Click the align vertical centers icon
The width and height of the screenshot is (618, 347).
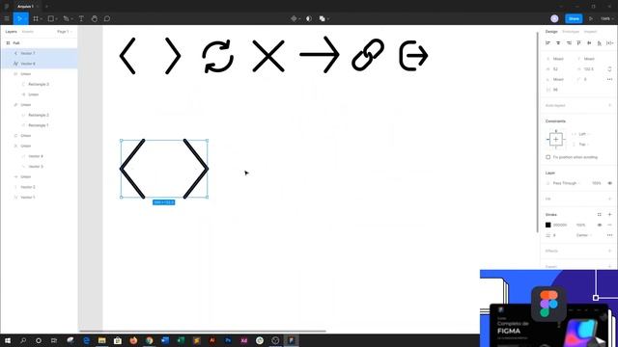(589, 42)
